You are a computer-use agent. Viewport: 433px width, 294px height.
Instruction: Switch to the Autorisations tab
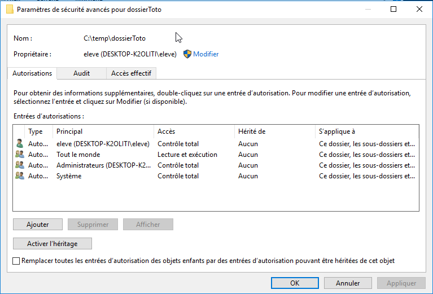click(x=32, y=73)
